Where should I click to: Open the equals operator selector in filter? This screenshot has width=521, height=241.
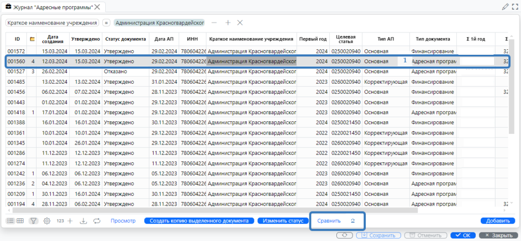[x=106, y=23]
